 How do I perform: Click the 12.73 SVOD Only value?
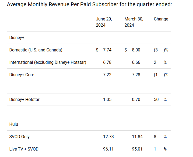point(108,137)
